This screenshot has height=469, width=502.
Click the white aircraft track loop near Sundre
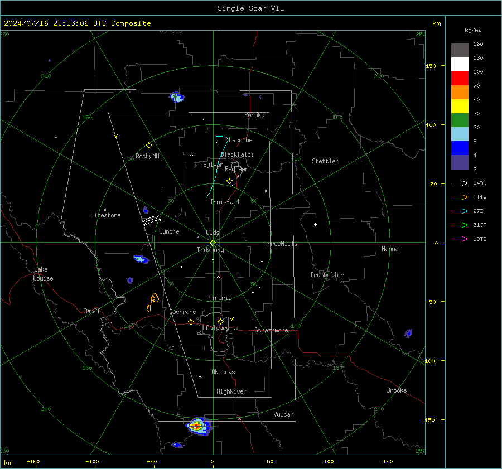coord(151,221)
